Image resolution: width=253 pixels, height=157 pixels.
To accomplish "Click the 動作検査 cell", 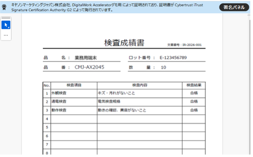I will click(74, 110).
